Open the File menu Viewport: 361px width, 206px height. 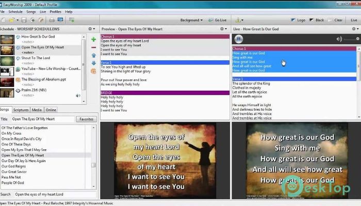pyautogui.click(x=2, y=12)
